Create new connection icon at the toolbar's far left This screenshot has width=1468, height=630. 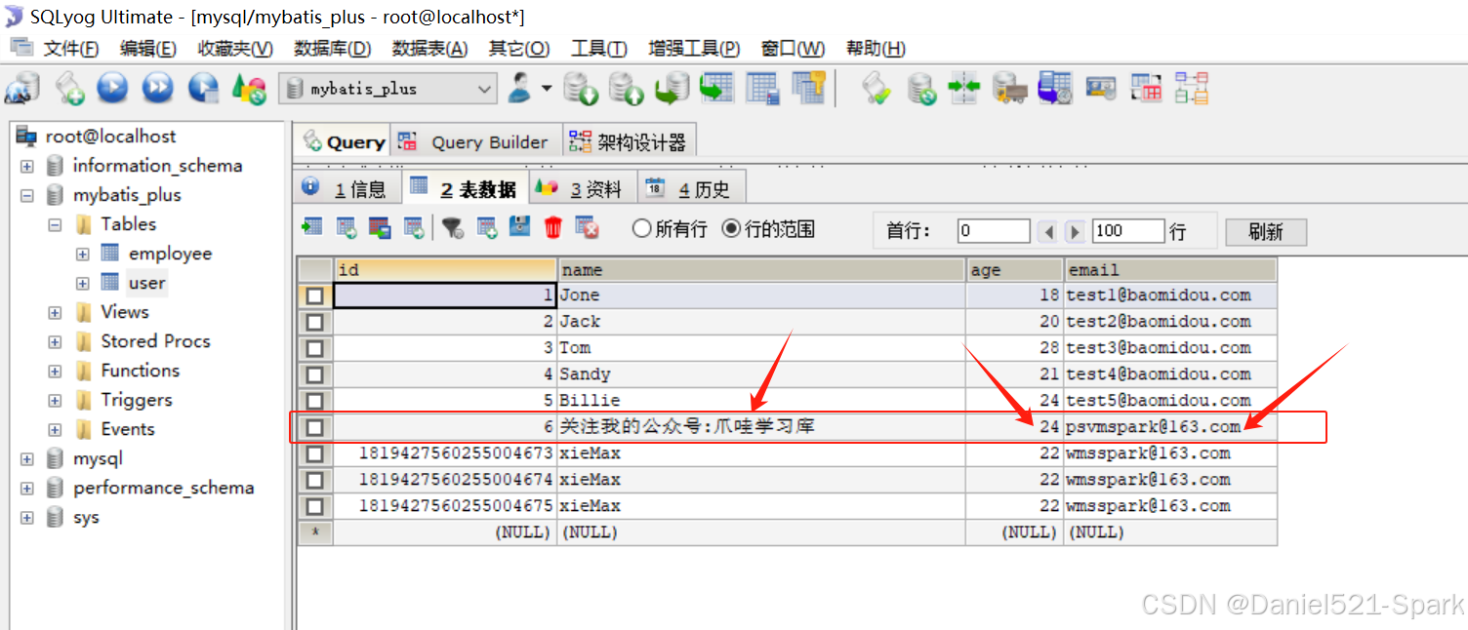tap(21, 88)
